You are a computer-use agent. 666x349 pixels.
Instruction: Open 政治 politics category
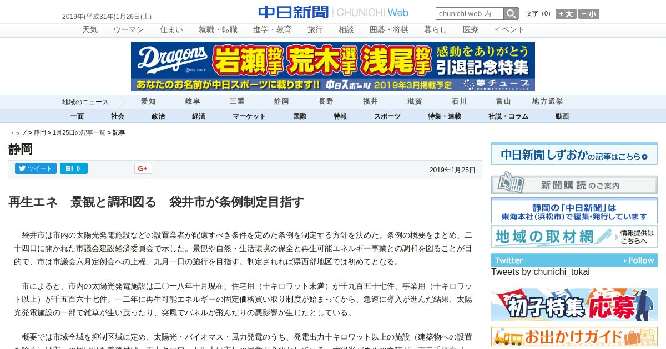point(158,116)
